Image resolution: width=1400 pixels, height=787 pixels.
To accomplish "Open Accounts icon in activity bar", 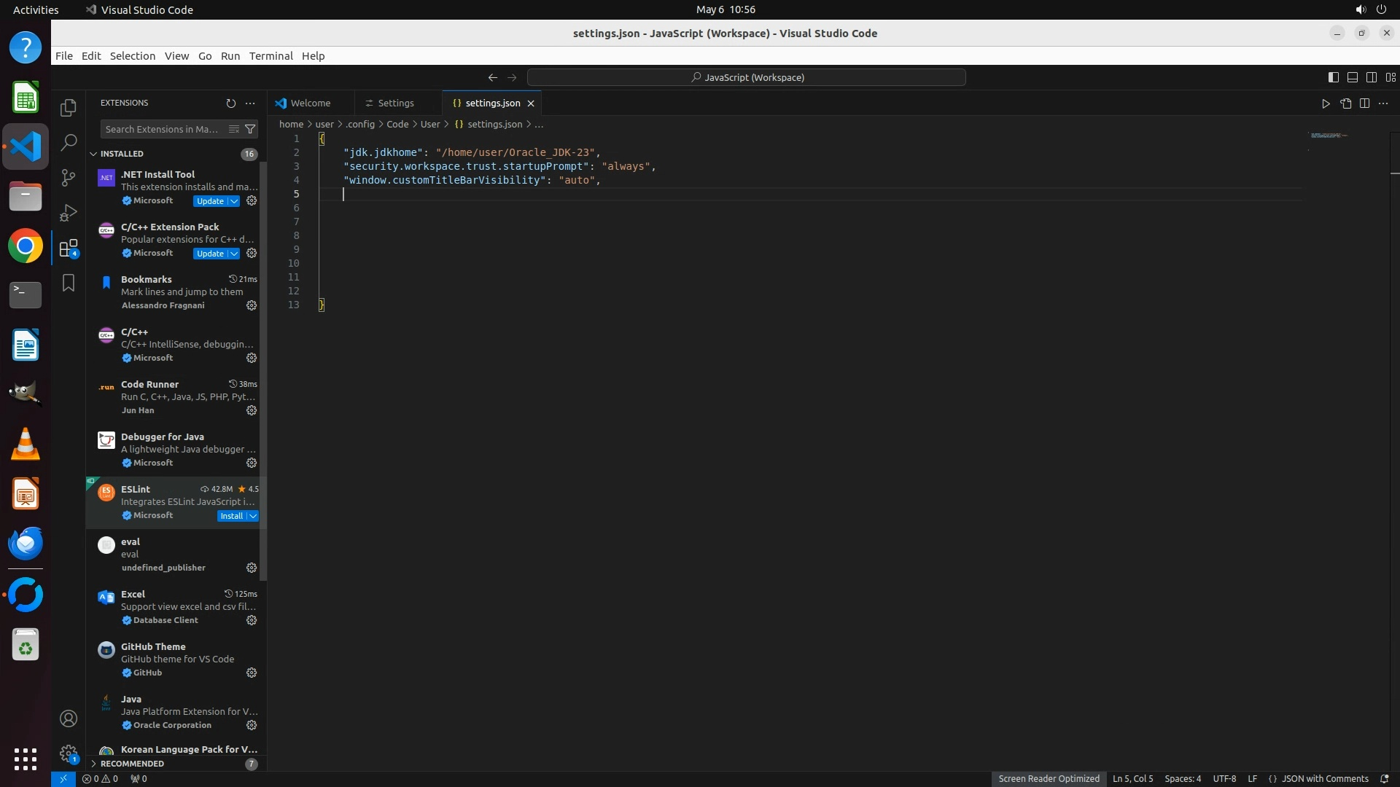I will 69,719.
